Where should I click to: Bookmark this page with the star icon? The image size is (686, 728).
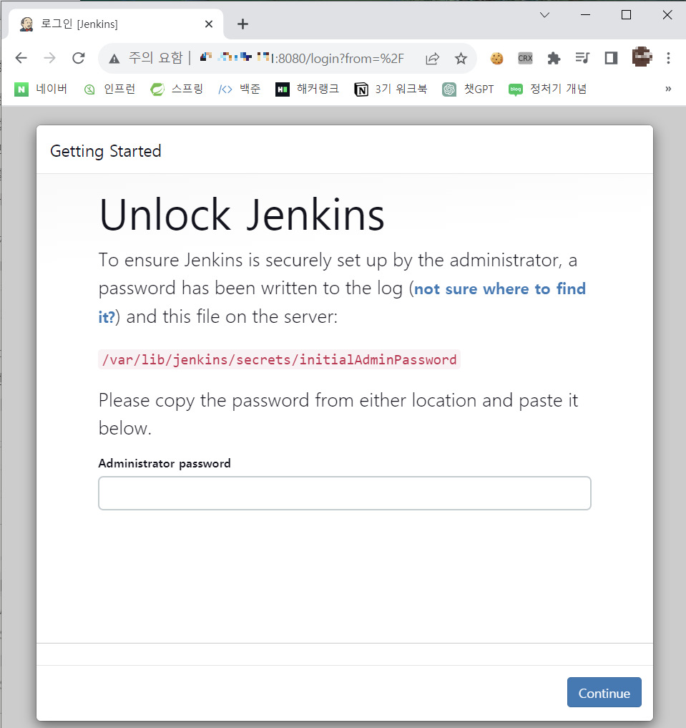click(461, 59)
